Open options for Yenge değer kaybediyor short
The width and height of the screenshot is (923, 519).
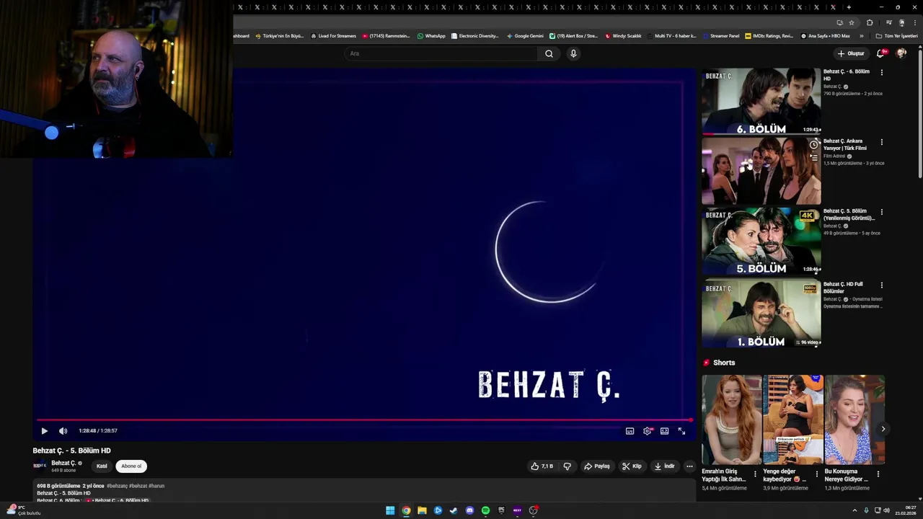click(x=816, y=474)
